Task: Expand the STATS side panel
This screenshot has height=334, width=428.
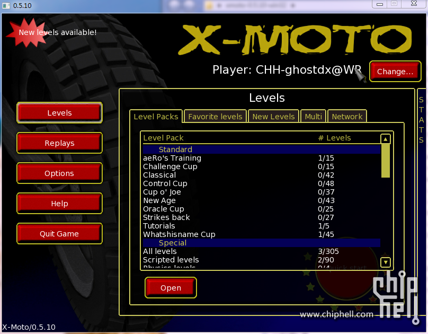Action: click(422, 120)
